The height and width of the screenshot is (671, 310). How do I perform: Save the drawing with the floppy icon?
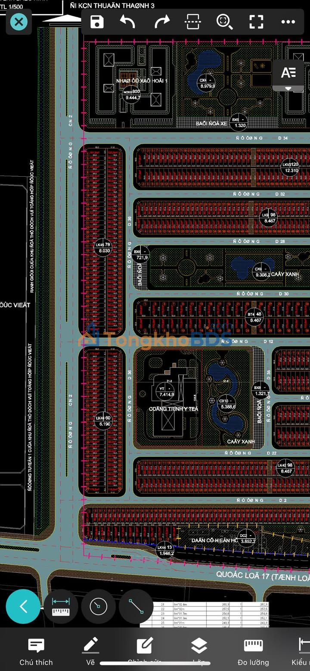(x=97, y=22)
